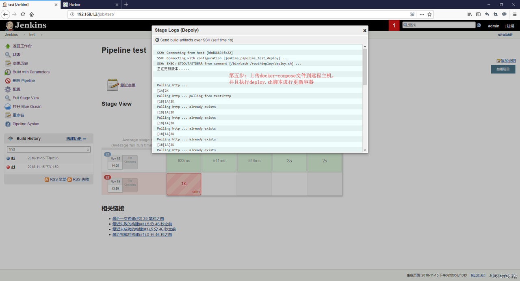The width and height of the screenshot is (520, 281).
Task: Select the failed 1s stage cell
Action: (x=184, y=184)
